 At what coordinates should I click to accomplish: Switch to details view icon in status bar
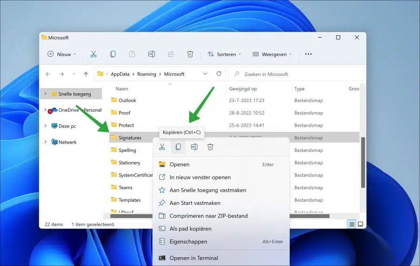(352, 224)
